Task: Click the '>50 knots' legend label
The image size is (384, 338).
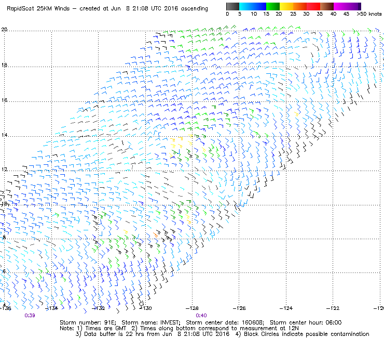Action: (x=369, y=14)
